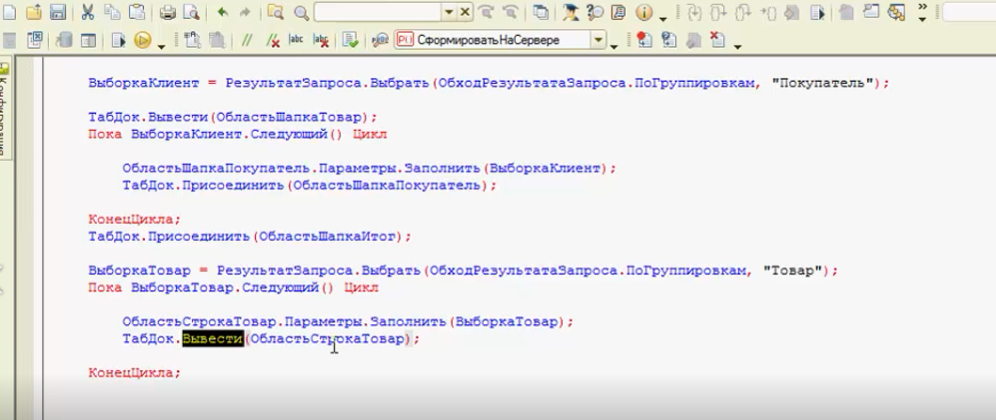Clear the search field with X button
The width and height of the screenshot is (996, 420).
point(466,13)
